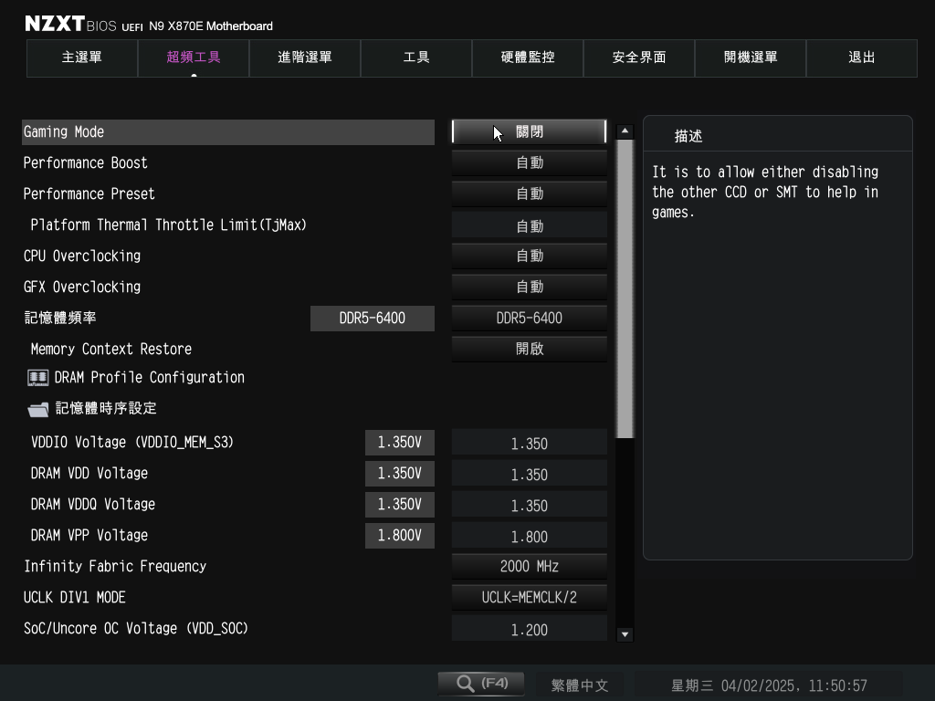The width and height of the screenshot is (935, 701).
Task: Open the 記憶體時序設定 submenu
Action: pyautogui.click(x=106, y=408)
